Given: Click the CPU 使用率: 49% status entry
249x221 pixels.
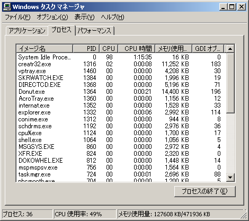Looking at the screenshot, I should click(85, 214).
